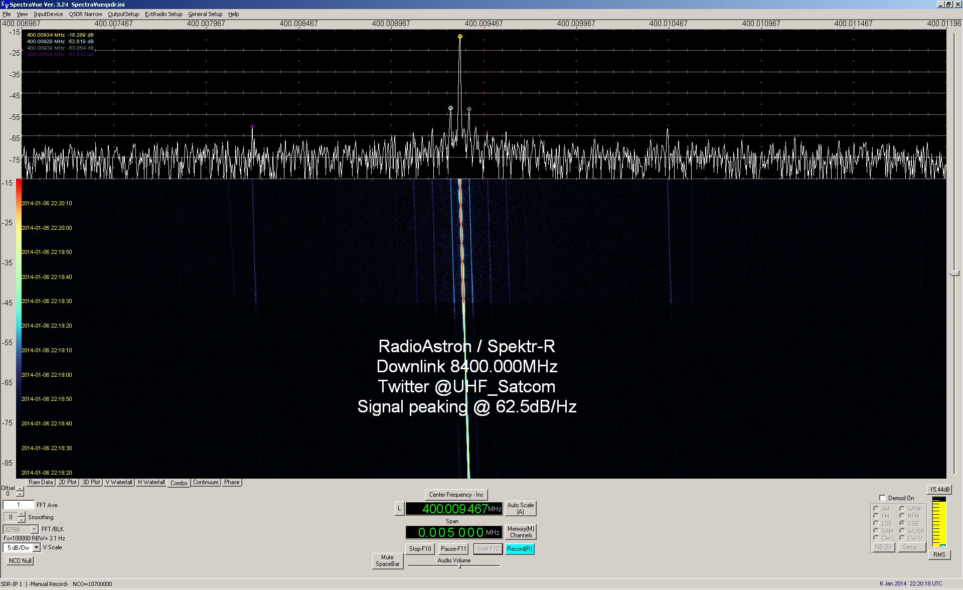Screen dimensions: 963x590
Task: Open the FFT/BLK size dropdown
Action: tap(34, 530)
